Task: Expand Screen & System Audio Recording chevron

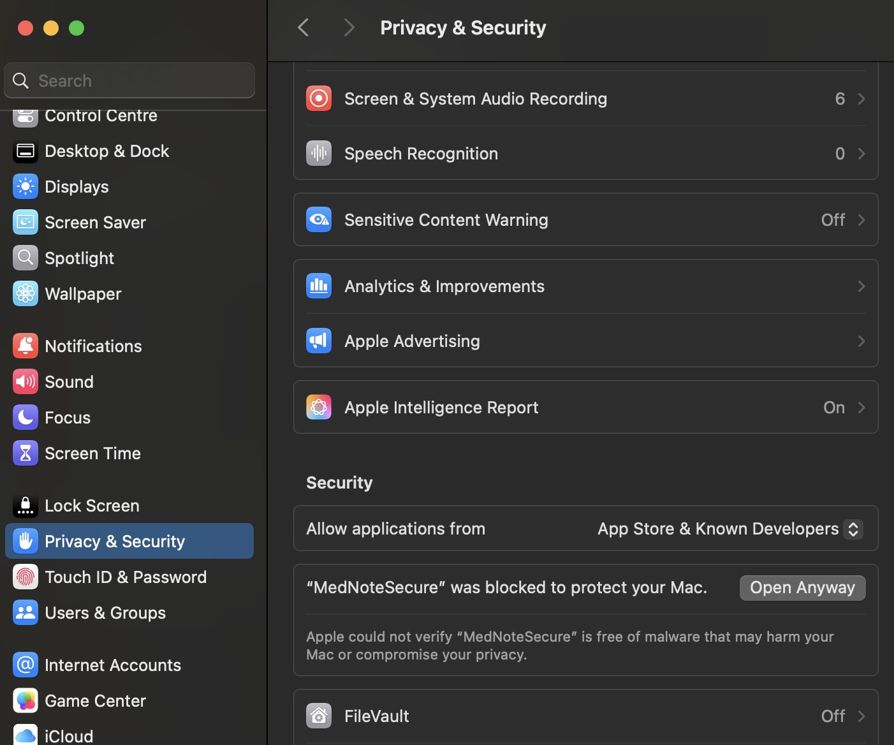Action: tap(861, 99)
